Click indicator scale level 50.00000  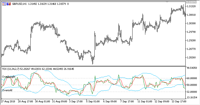pos(192,85)
